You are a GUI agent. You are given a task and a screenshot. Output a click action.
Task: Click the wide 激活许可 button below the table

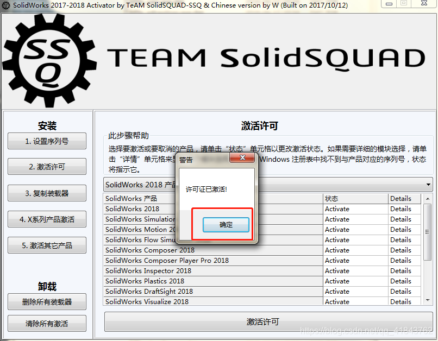pos(268,322)
